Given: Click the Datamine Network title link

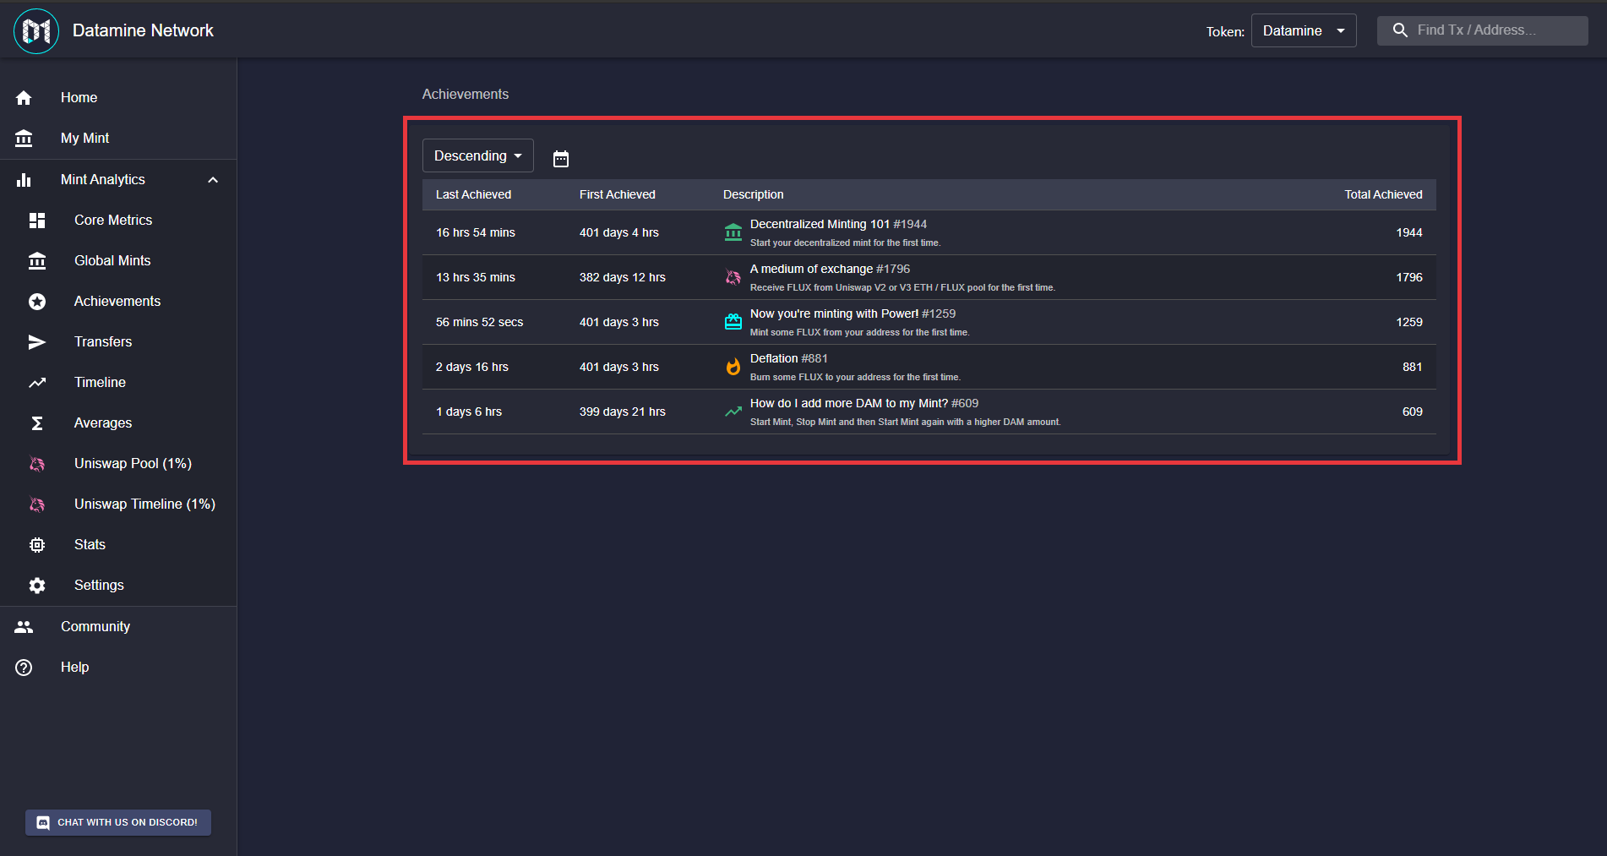Looking at the screenshot, I should coord(143,30).
